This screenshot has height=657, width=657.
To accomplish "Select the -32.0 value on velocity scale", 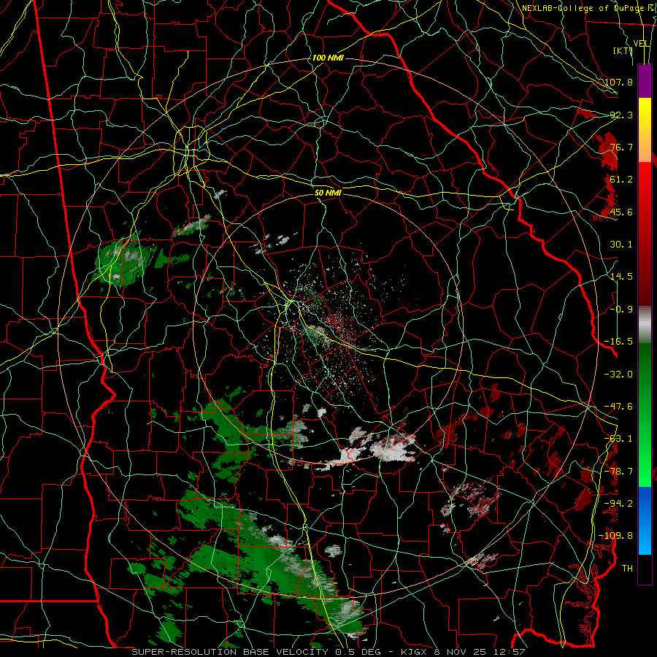I will (x=619, y=374).
